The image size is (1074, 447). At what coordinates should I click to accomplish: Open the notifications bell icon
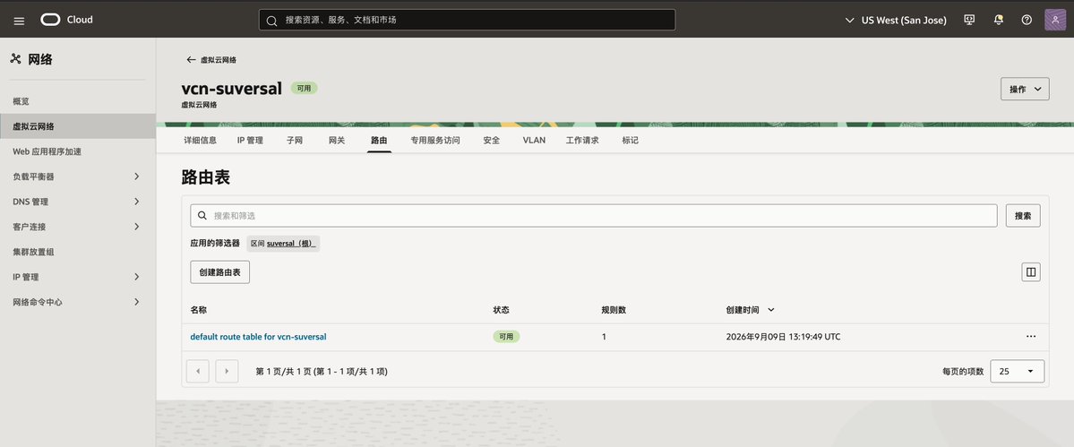999,20
